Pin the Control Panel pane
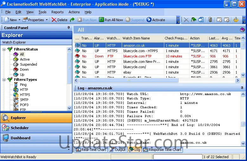 coord(68,27)
